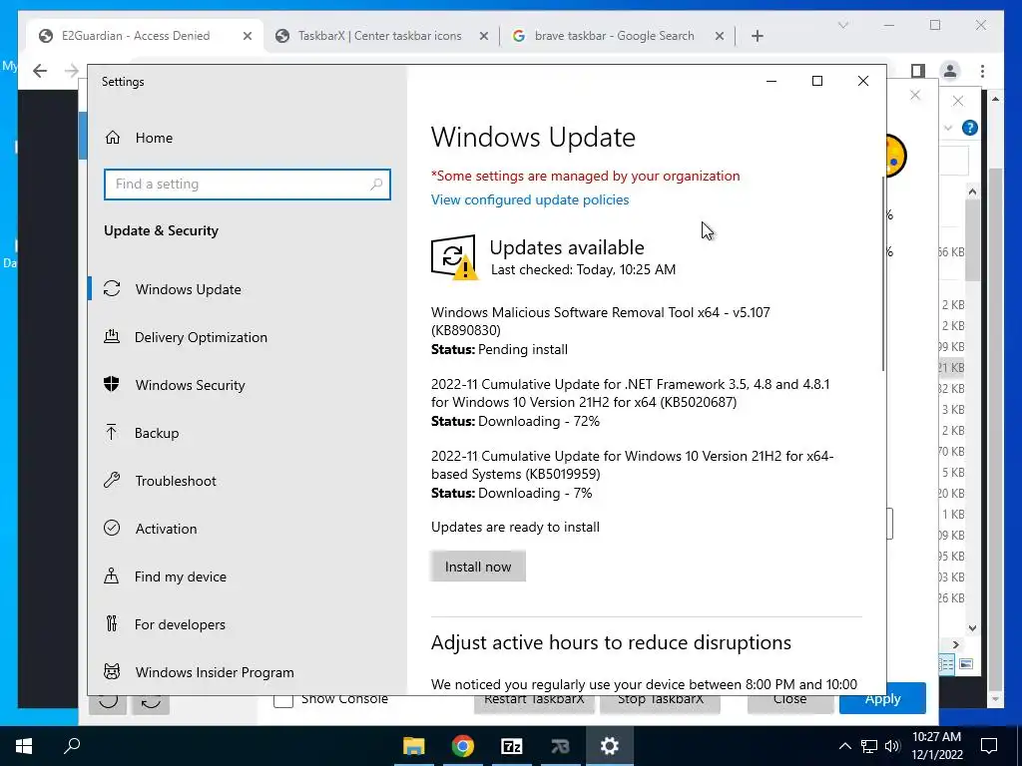
Task: Click the Windows Insider Program cat icon
Action: (x=112, y=671)
